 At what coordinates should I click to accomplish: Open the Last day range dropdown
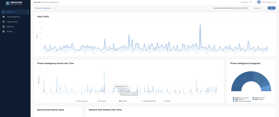tap(258, 8)
